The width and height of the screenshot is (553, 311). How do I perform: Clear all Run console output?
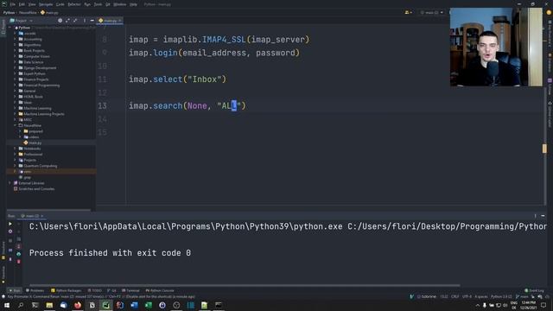click(19, 261)
